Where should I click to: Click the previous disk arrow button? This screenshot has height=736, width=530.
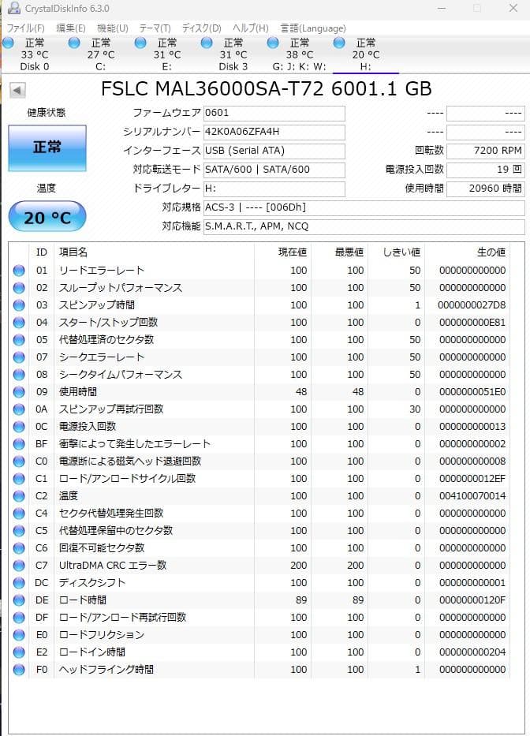pyautogui.click(x=17, y=90)
